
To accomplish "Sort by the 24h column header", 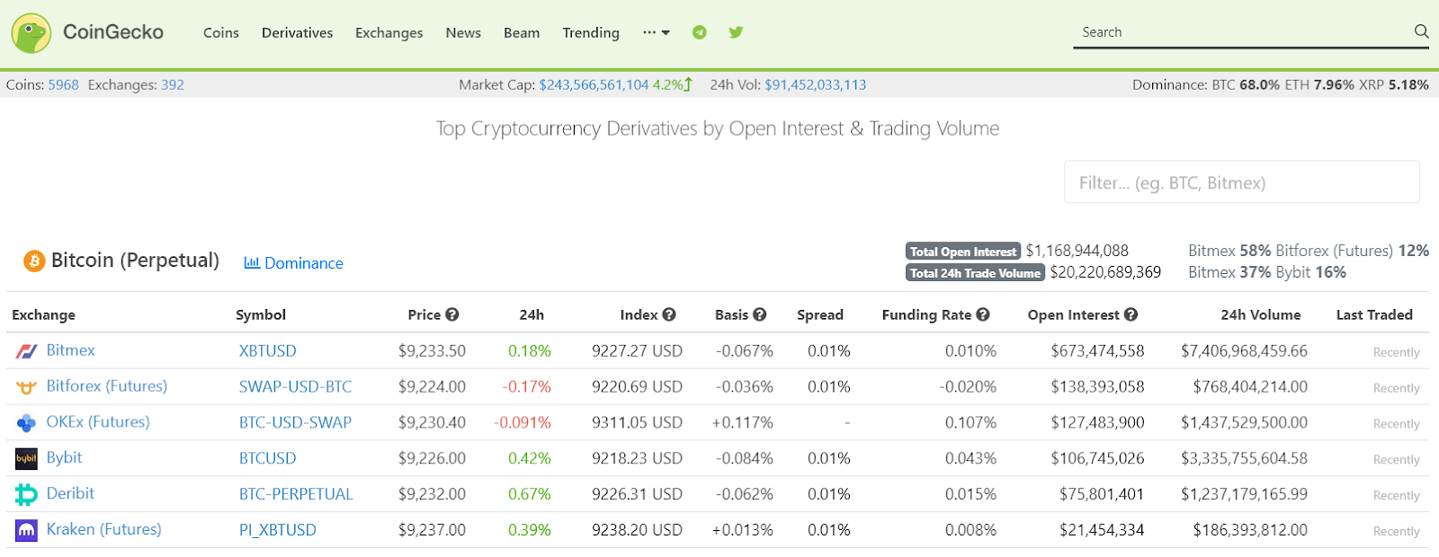I will point(532,314).
